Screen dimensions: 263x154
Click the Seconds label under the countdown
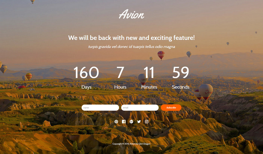point(181,87)
